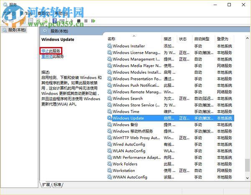Sort by the 状态 column header
Screen dimensions: 251x195
coord(183,39)
